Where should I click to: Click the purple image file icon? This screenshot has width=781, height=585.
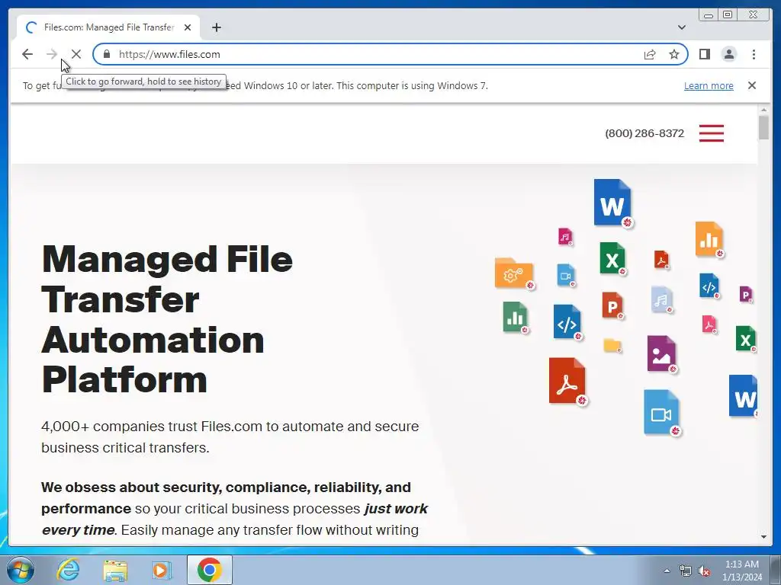point(662,354)
